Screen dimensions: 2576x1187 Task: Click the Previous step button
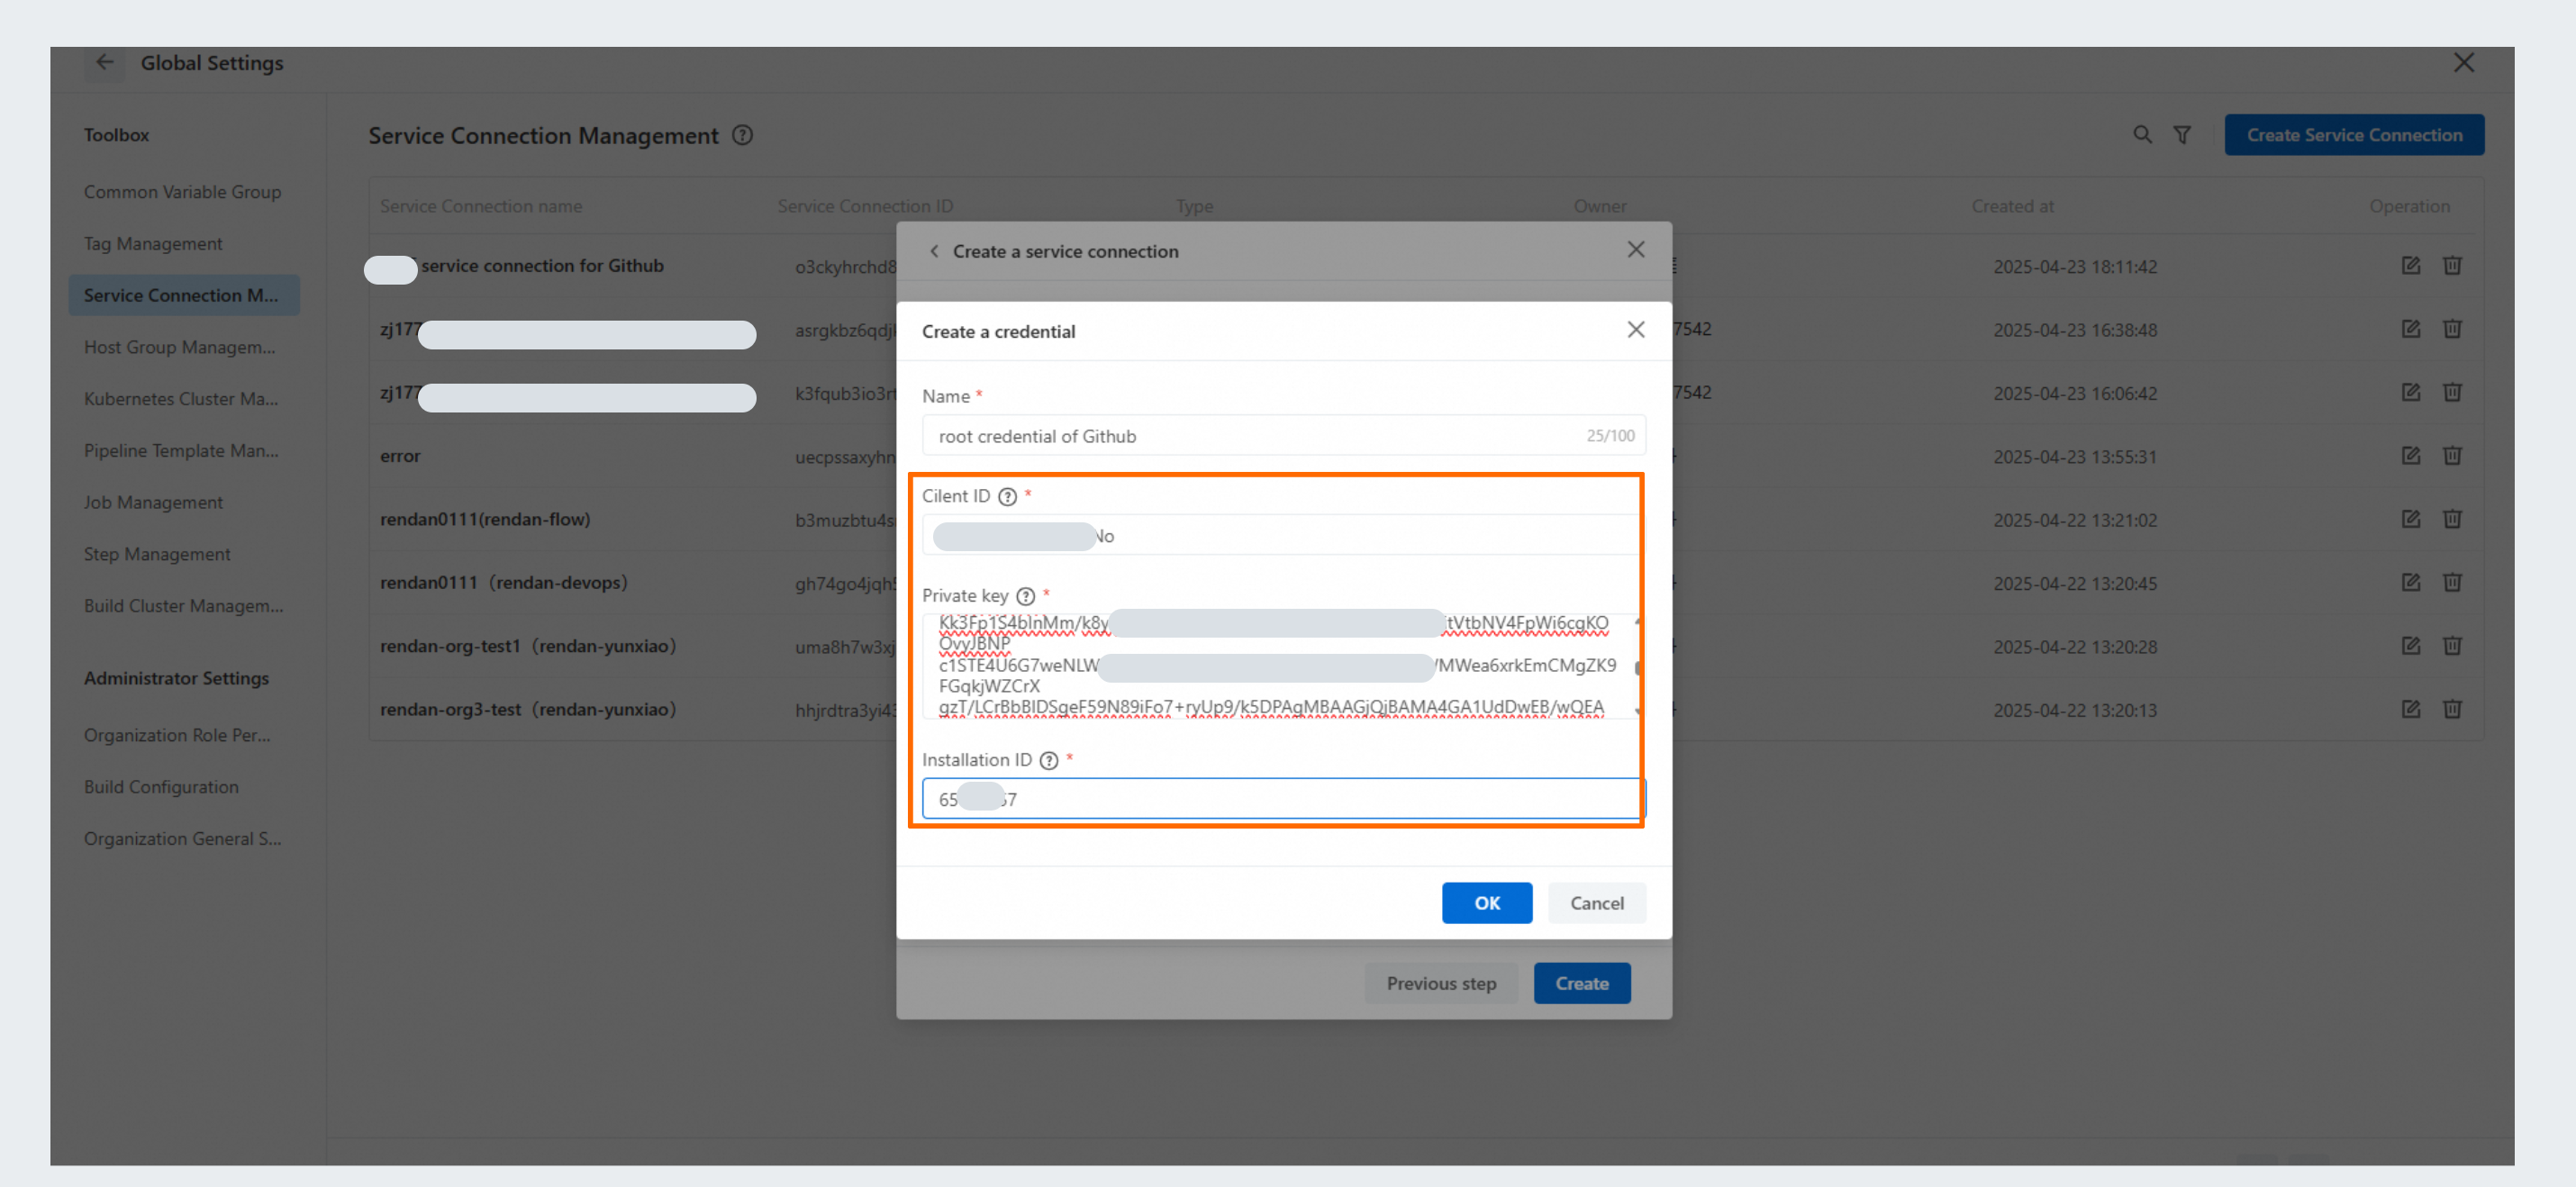pos(1440,983)
